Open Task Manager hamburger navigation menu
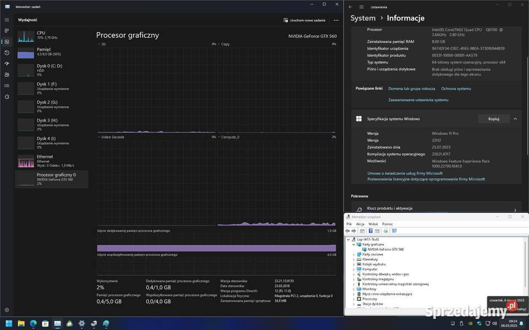 click(x=7, y=20)
